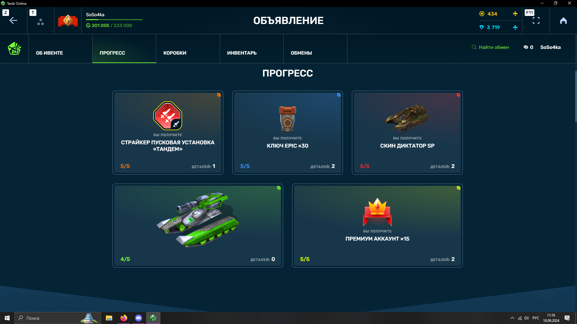Go back with the arrow icon
This screenshot has height=324, width=577.
click(x=14, y=20)
